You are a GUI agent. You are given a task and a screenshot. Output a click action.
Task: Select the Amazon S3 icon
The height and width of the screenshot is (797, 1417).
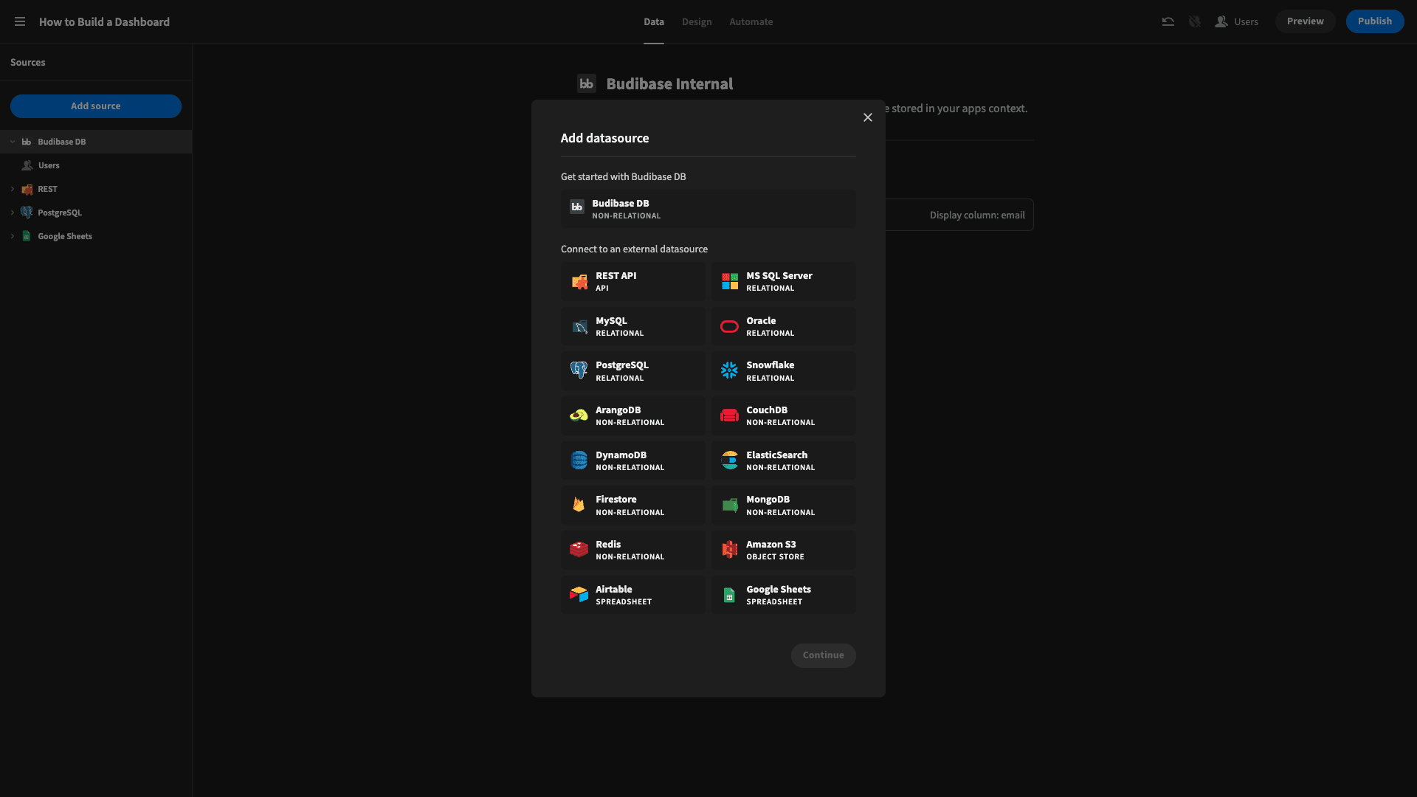pyautogui.click(x=729, y=550)
